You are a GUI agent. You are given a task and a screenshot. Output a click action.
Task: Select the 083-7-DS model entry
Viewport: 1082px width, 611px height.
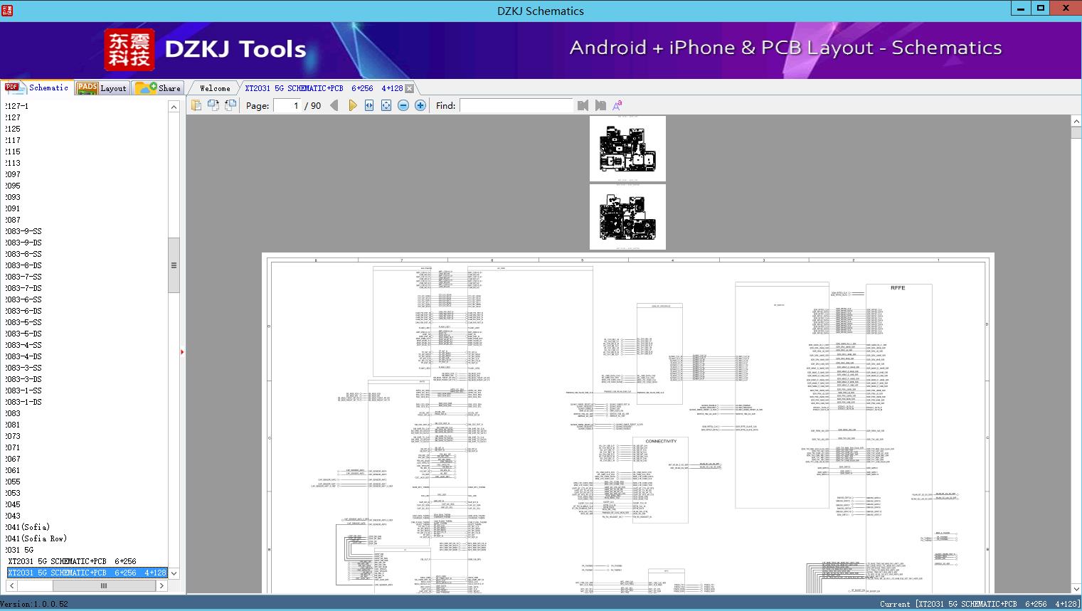[x=24, y=288]
